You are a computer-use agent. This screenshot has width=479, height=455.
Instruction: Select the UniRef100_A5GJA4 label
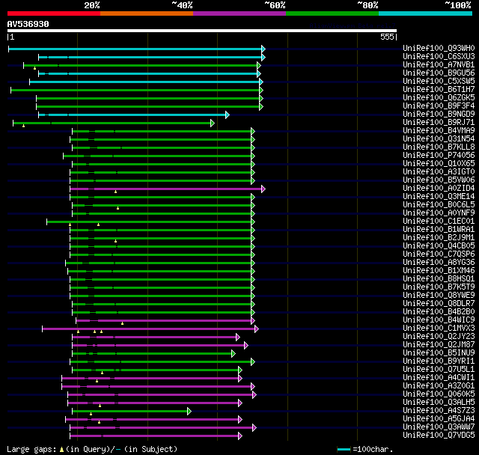[439, 418]
